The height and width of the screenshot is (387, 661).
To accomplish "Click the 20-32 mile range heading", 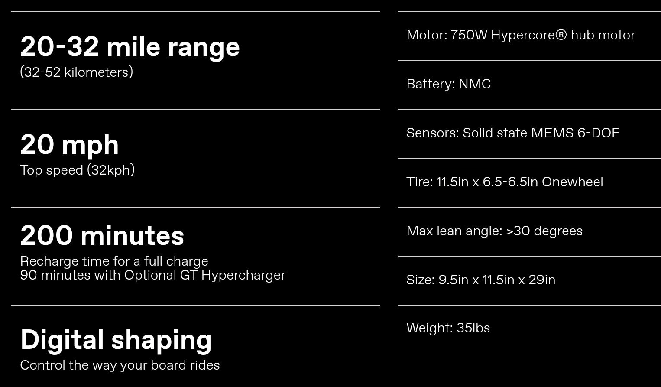I will tap(130, 47).
